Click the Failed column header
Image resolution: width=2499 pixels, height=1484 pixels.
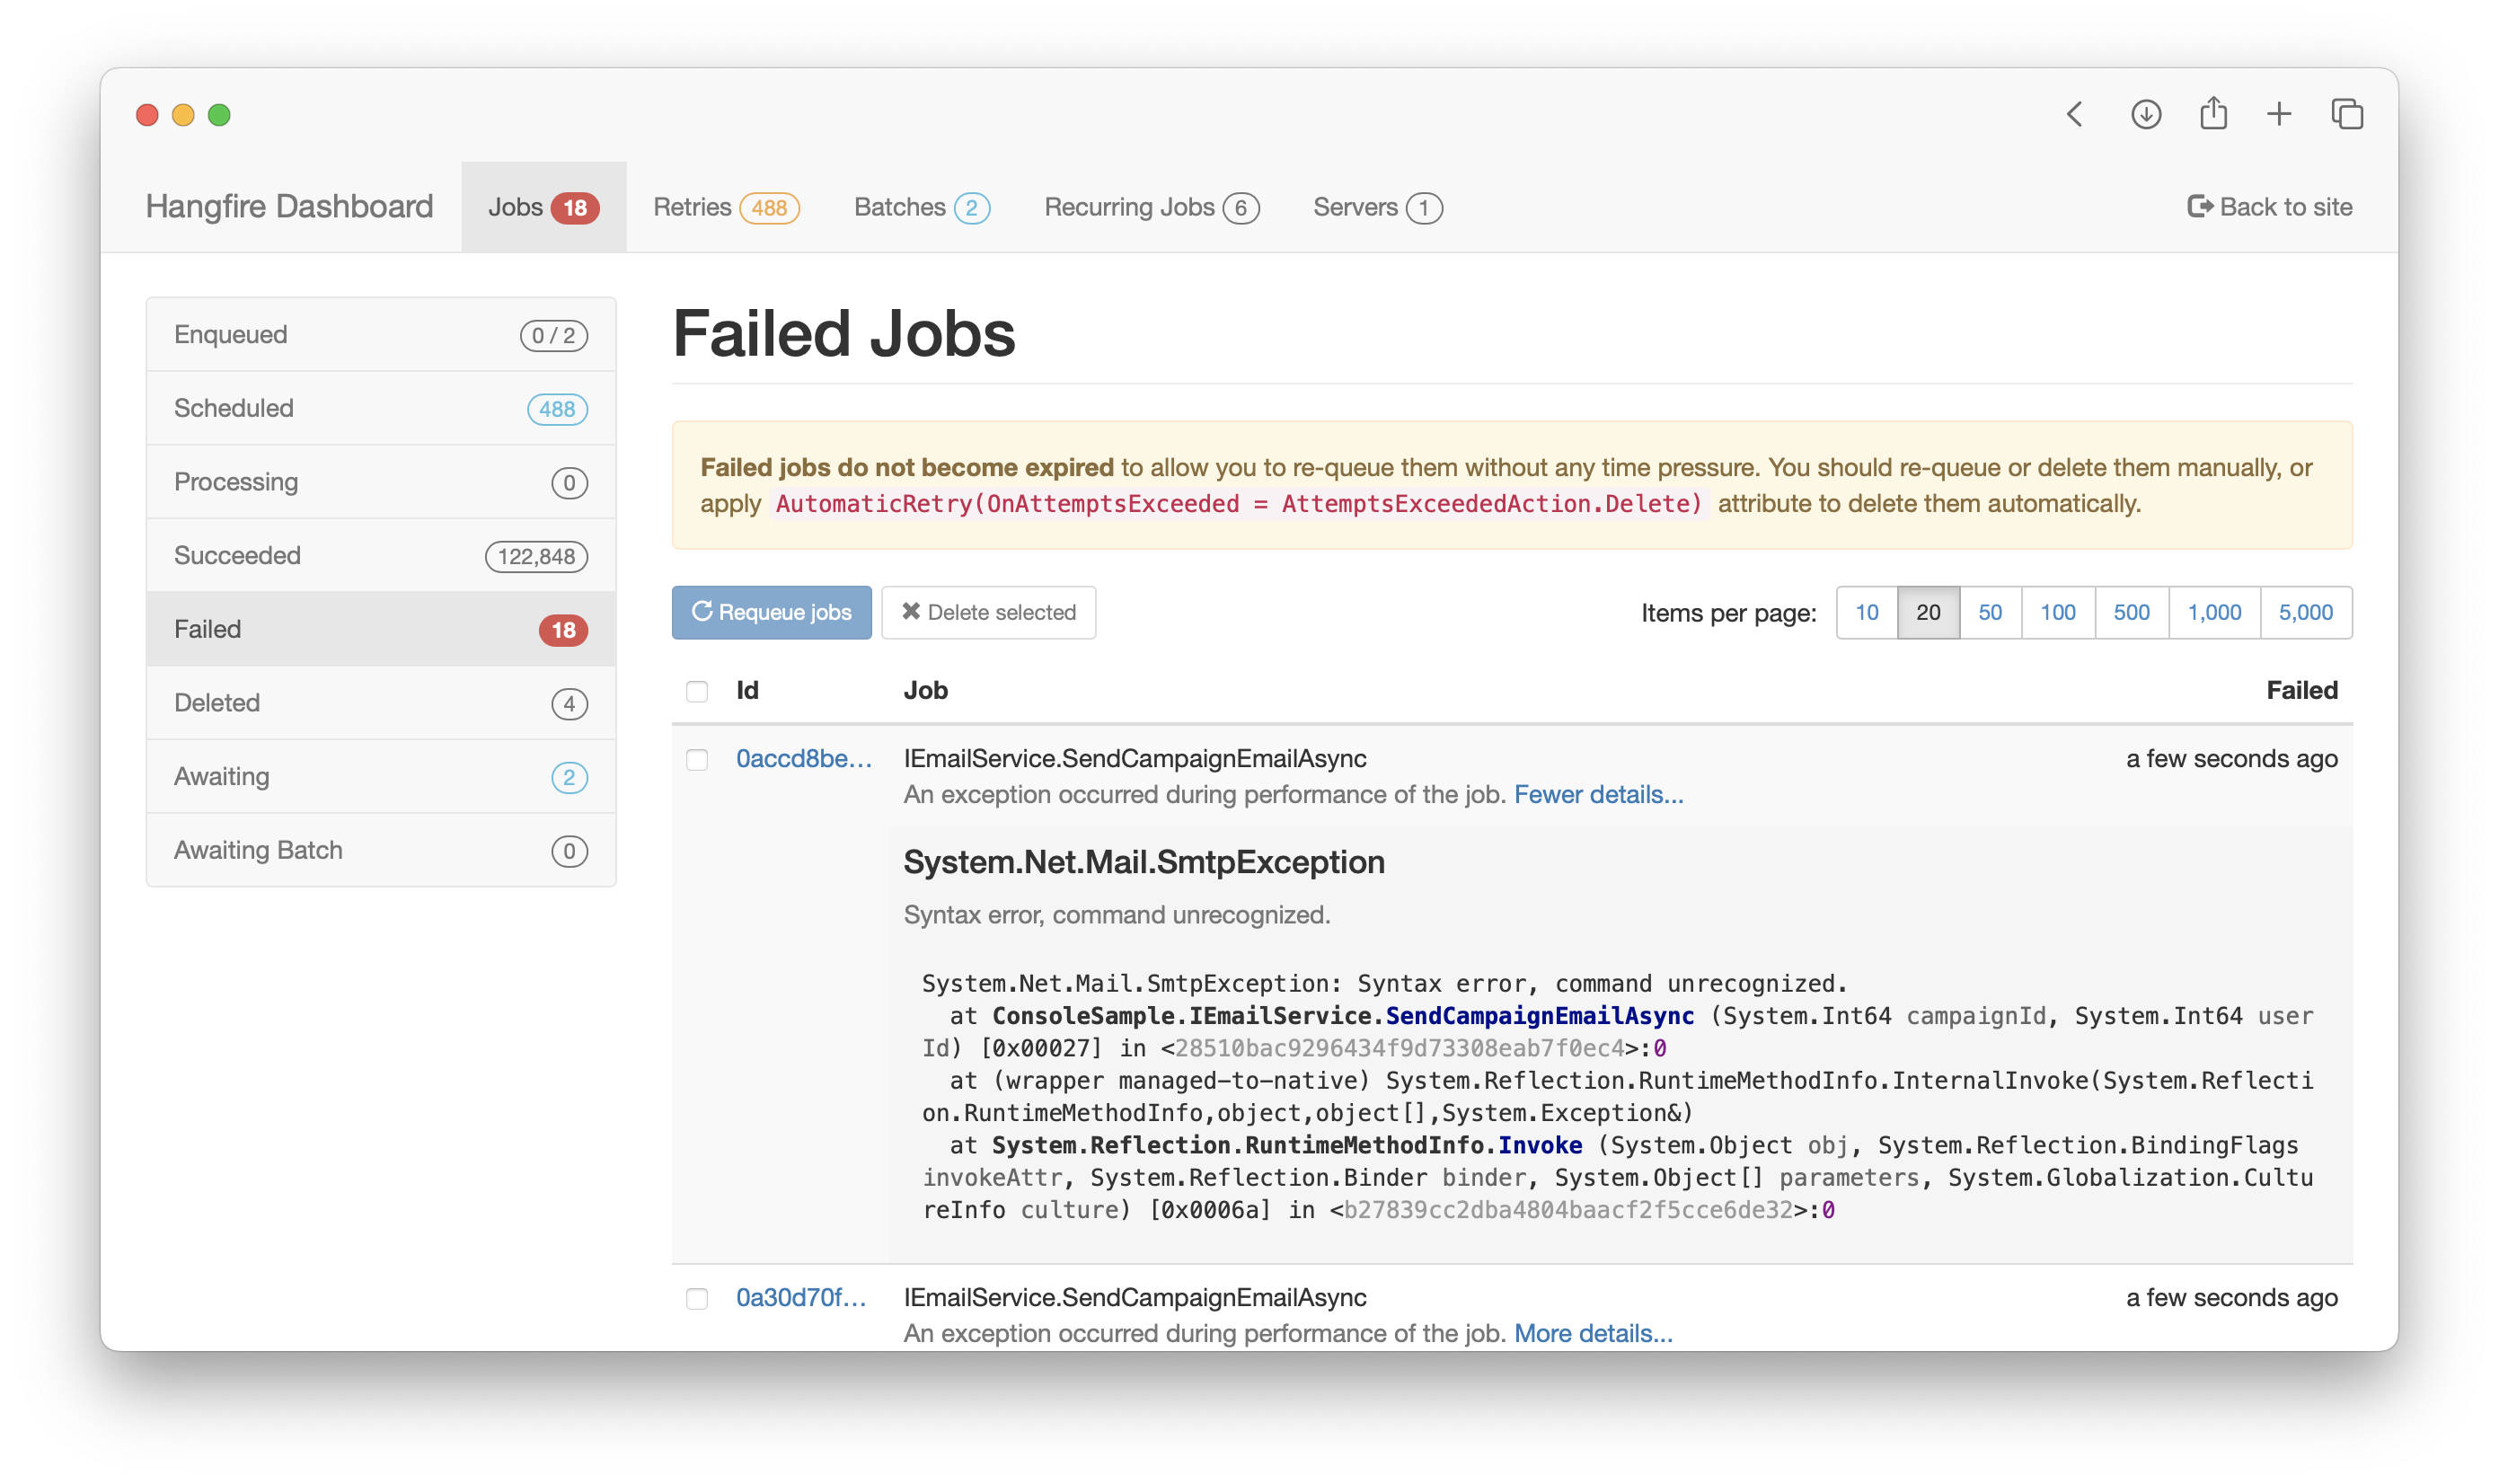(x=2301, y=690)
